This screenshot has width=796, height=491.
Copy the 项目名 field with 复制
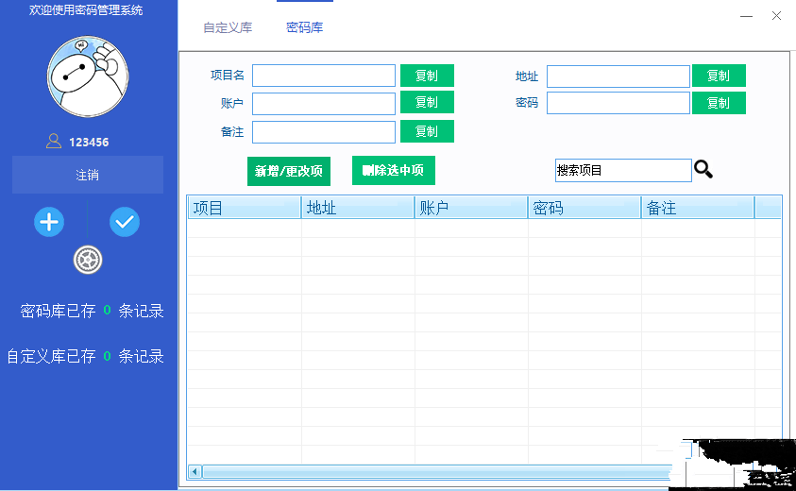point(427,76)
